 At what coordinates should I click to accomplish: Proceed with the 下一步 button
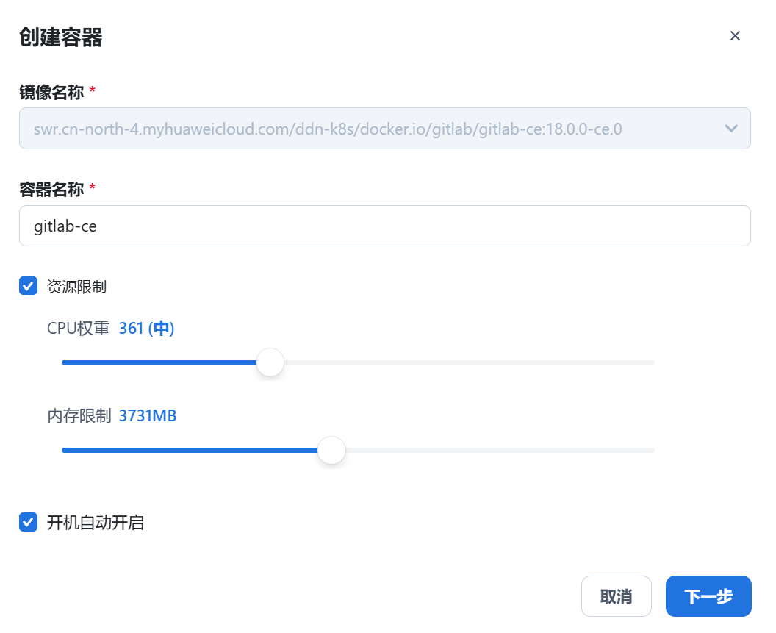coord(708,596)
